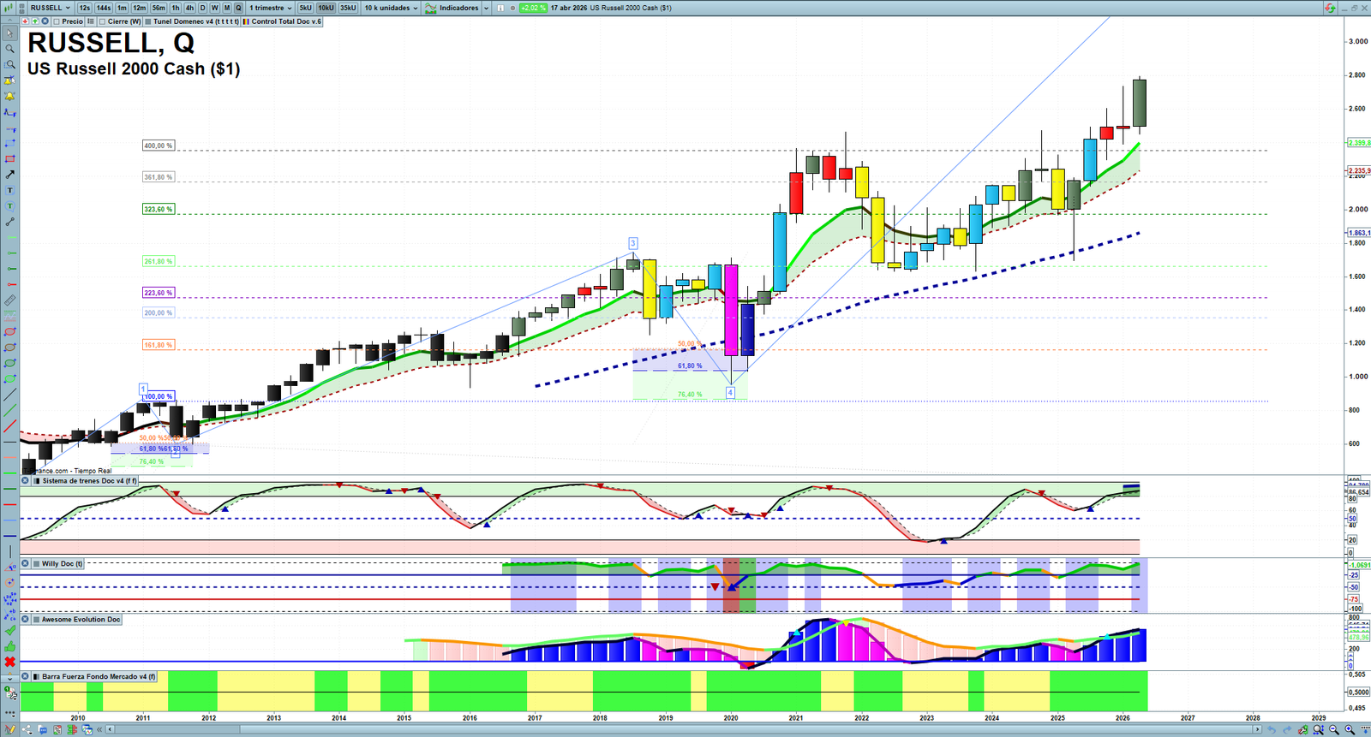Image resolution: width=1371 pixels, height=737 pixels.
Task: Open the share icon in bottom bar
Action: pos(27,730)
